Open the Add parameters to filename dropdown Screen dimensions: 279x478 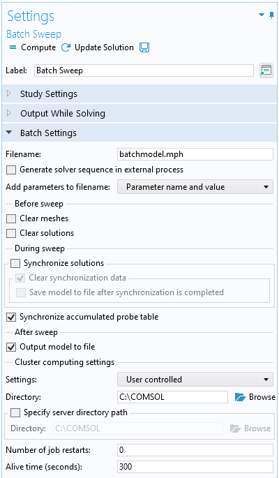click(195, 187)
